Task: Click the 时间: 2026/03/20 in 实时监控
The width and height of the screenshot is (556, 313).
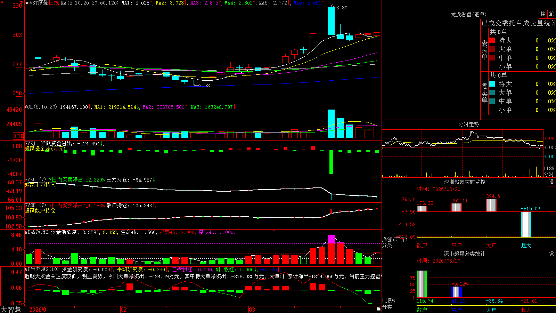Action: (x=439, y=189)
